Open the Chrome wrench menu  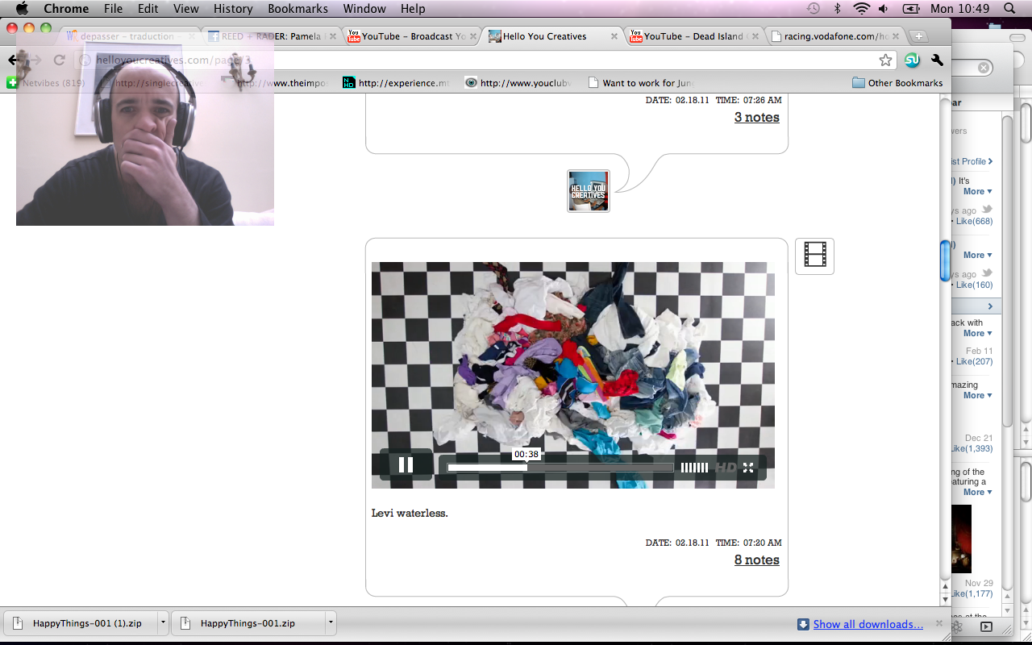click(937, 60)
